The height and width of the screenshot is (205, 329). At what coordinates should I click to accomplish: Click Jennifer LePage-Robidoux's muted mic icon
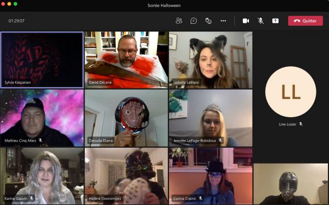(220, 140)
